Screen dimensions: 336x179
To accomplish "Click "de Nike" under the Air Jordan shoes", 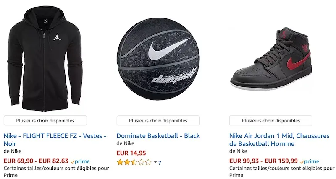I will click(x=238, y=151).
